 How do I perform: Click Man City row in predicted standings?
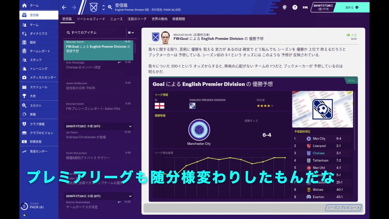[322, 139]
